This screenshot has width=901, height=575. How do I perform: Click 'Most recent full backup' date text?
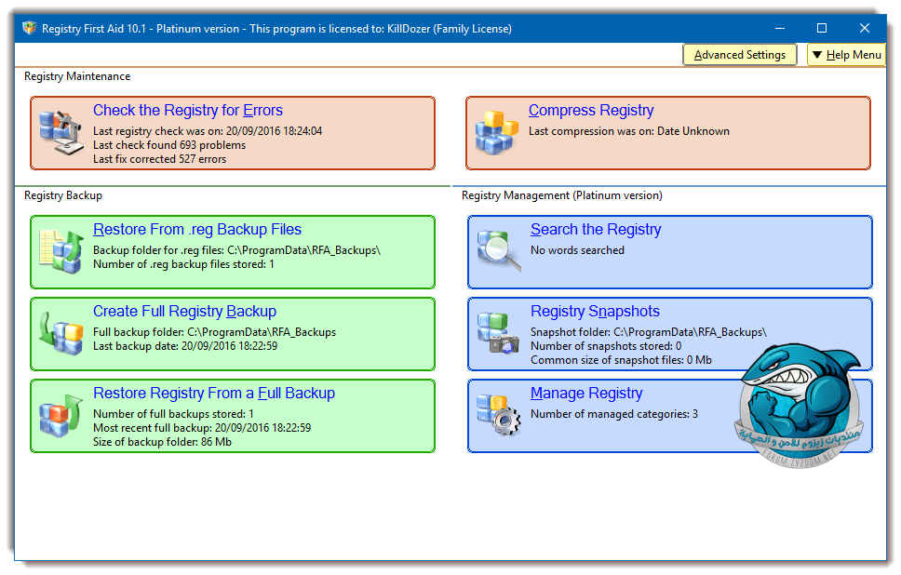[202, 428]
